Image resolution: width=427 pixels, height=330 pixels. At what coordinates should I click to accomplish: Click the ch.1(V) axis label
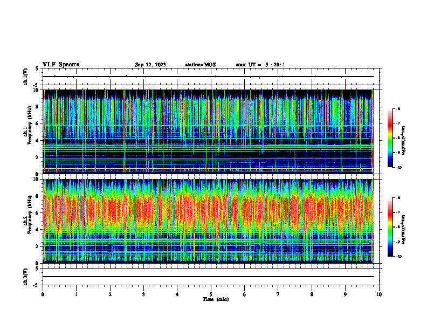tap(25, 77)
